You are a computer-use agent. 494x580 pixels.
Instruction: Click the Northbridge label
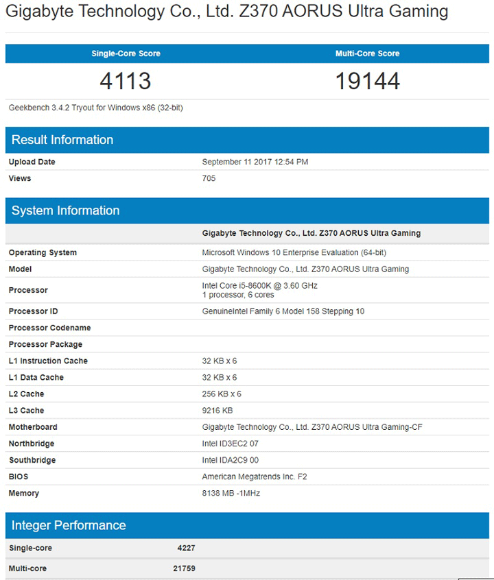(32, 444)
